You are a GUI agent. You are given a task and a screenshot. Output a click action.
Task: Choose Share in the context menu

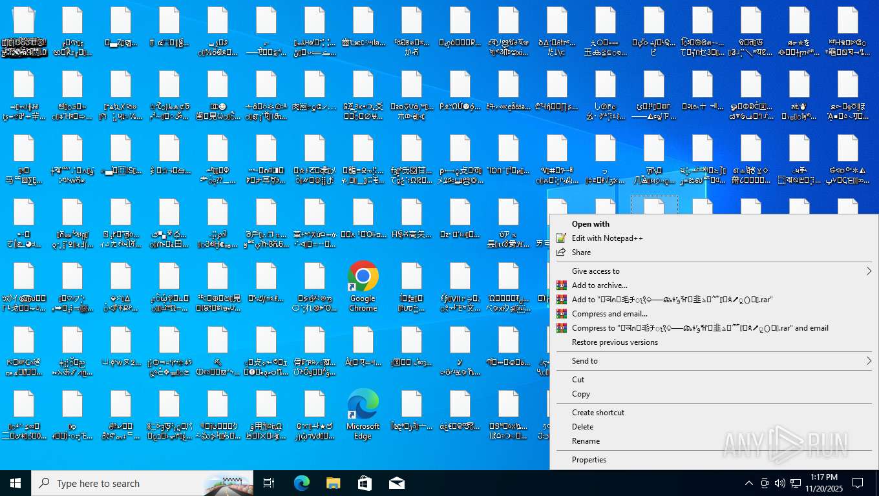coord(714,253)
